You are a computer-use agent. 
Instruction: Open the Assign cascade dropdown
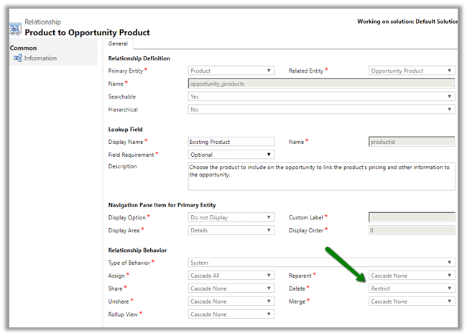(231, 276)
